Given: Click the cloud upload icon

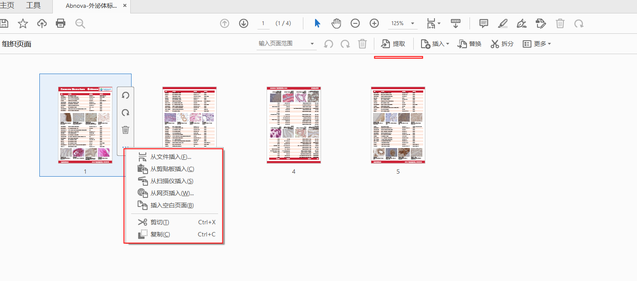Looking at the screenshot, I should coord(42,23).
